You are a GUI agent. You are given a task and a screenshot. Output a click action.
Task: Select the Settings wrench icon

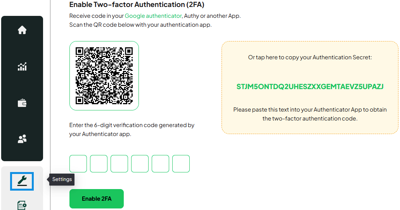pyautogui.click(x=22, y=181)
